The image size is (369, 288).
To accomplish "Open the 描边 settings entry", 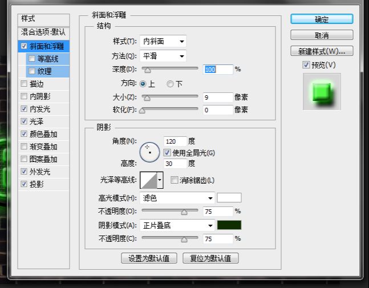I will (x=37, y=84).
